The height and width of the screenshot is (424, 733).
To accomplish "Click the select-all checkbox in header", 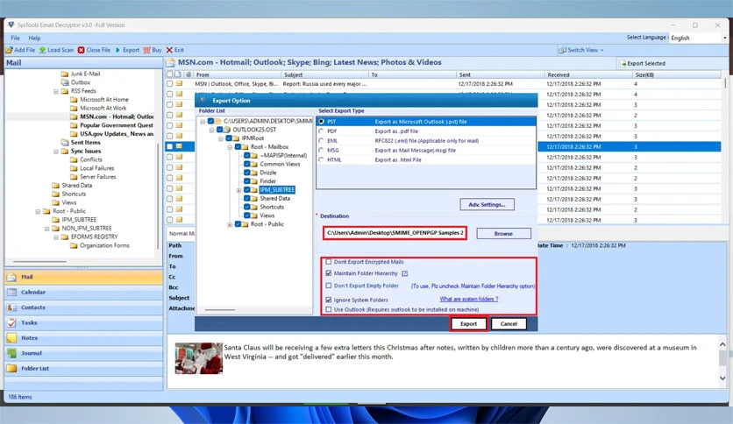I will click(x=170, y=74).
